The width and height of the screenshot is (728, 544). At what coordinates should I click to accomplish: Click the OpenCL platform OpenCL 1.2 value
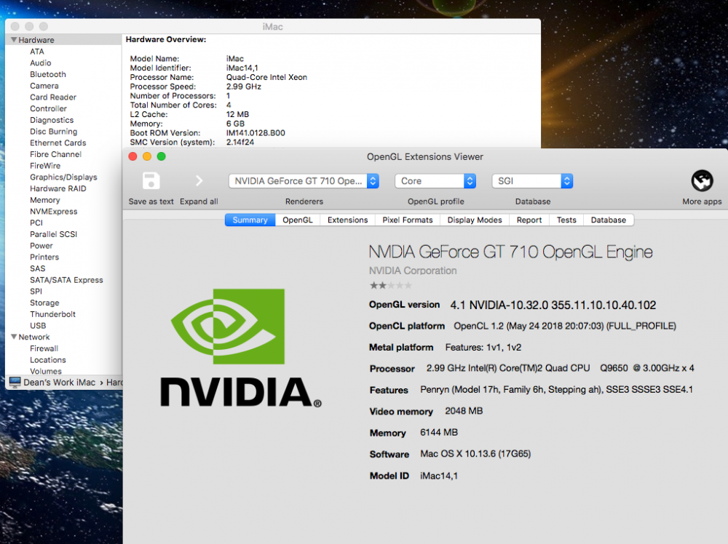click(565, 326)
